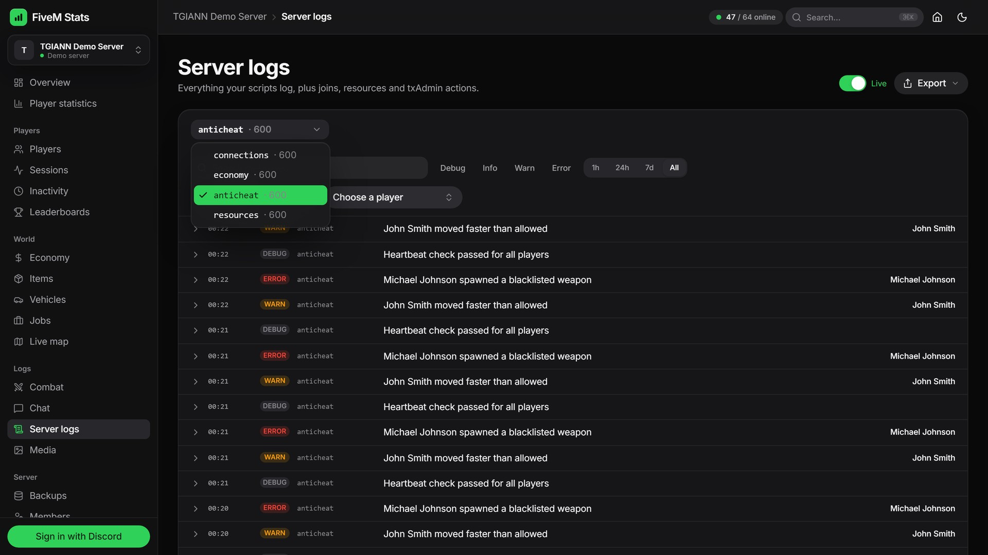Open the Jobs page
988x555 pixels.
point(79,320)
